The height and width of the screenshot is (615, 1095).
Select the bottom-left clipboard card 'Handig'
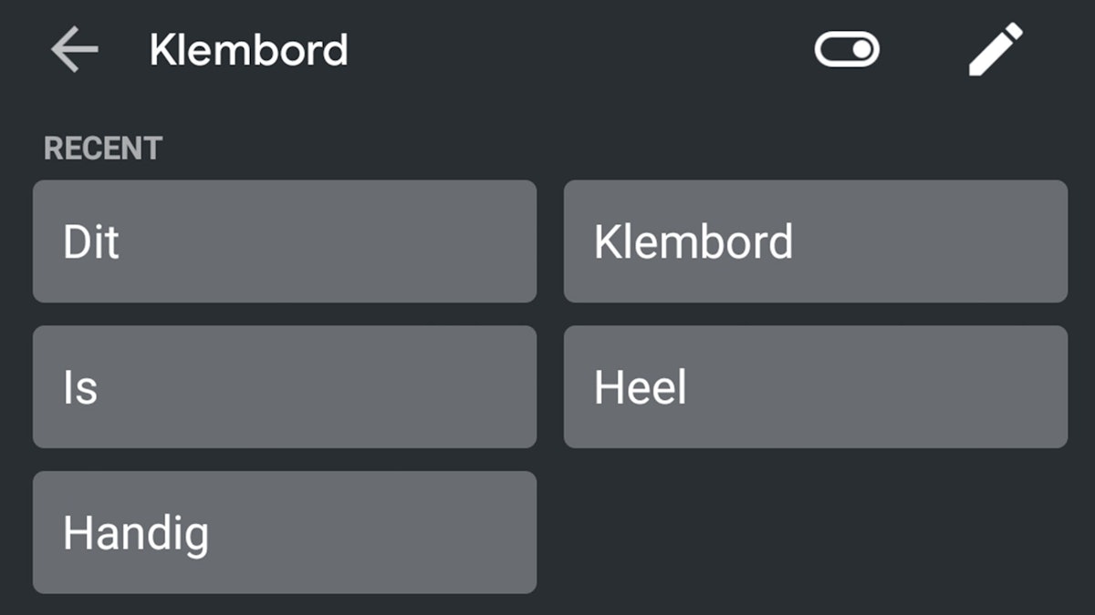coord(285,532)
